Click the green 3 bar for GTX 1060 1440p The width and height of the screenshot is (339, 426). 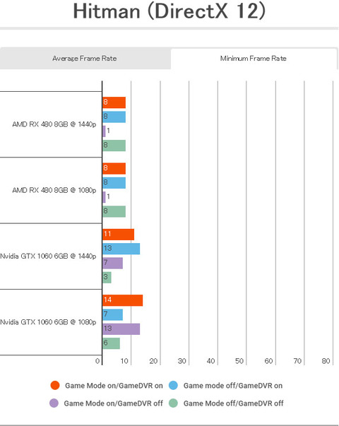(107, 278)
